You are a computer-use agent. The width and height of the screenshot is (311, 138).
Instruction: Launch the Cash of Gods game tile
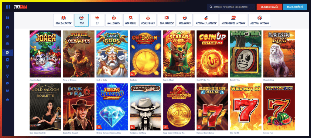tap(112, 54)
